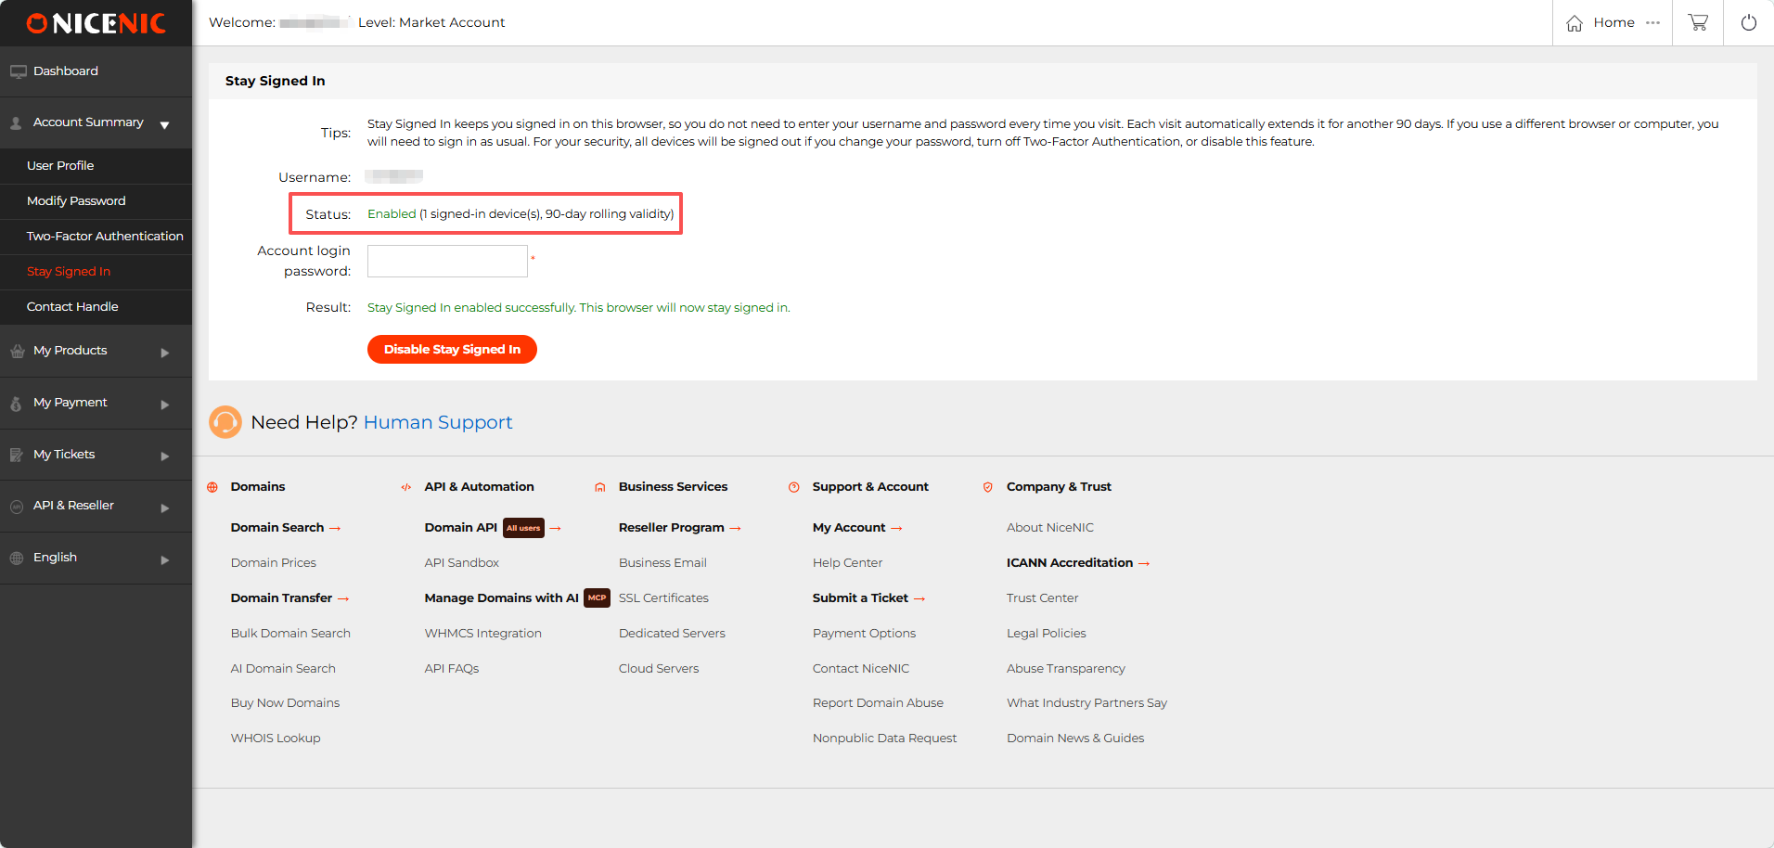Image resolution: width=1774 pixels, height=848 pixels.
Task: Click the Support & Account footer icon
Action: point(794,487)
